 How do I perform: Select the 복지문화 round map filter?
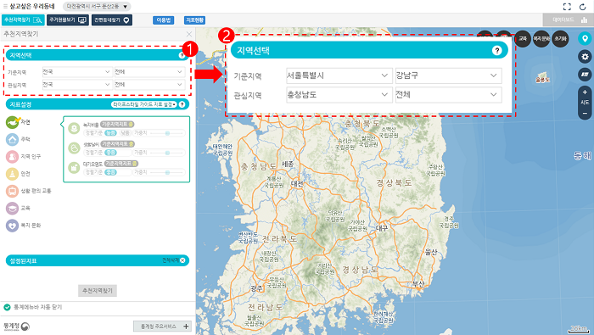coord(541,39)
